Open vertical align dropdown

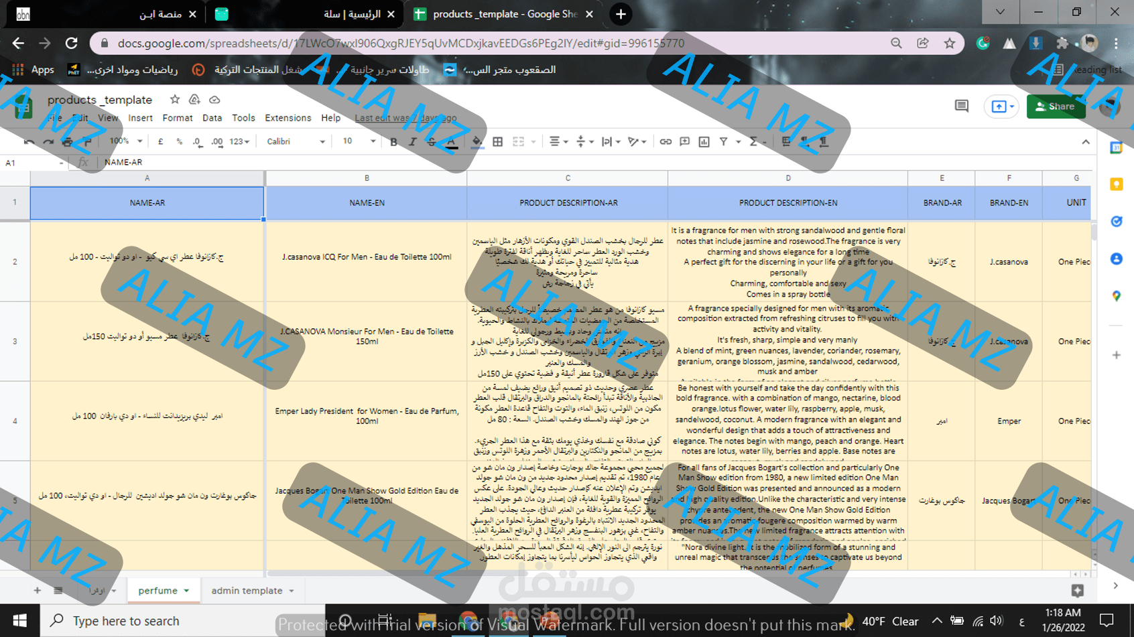point(584,142)
